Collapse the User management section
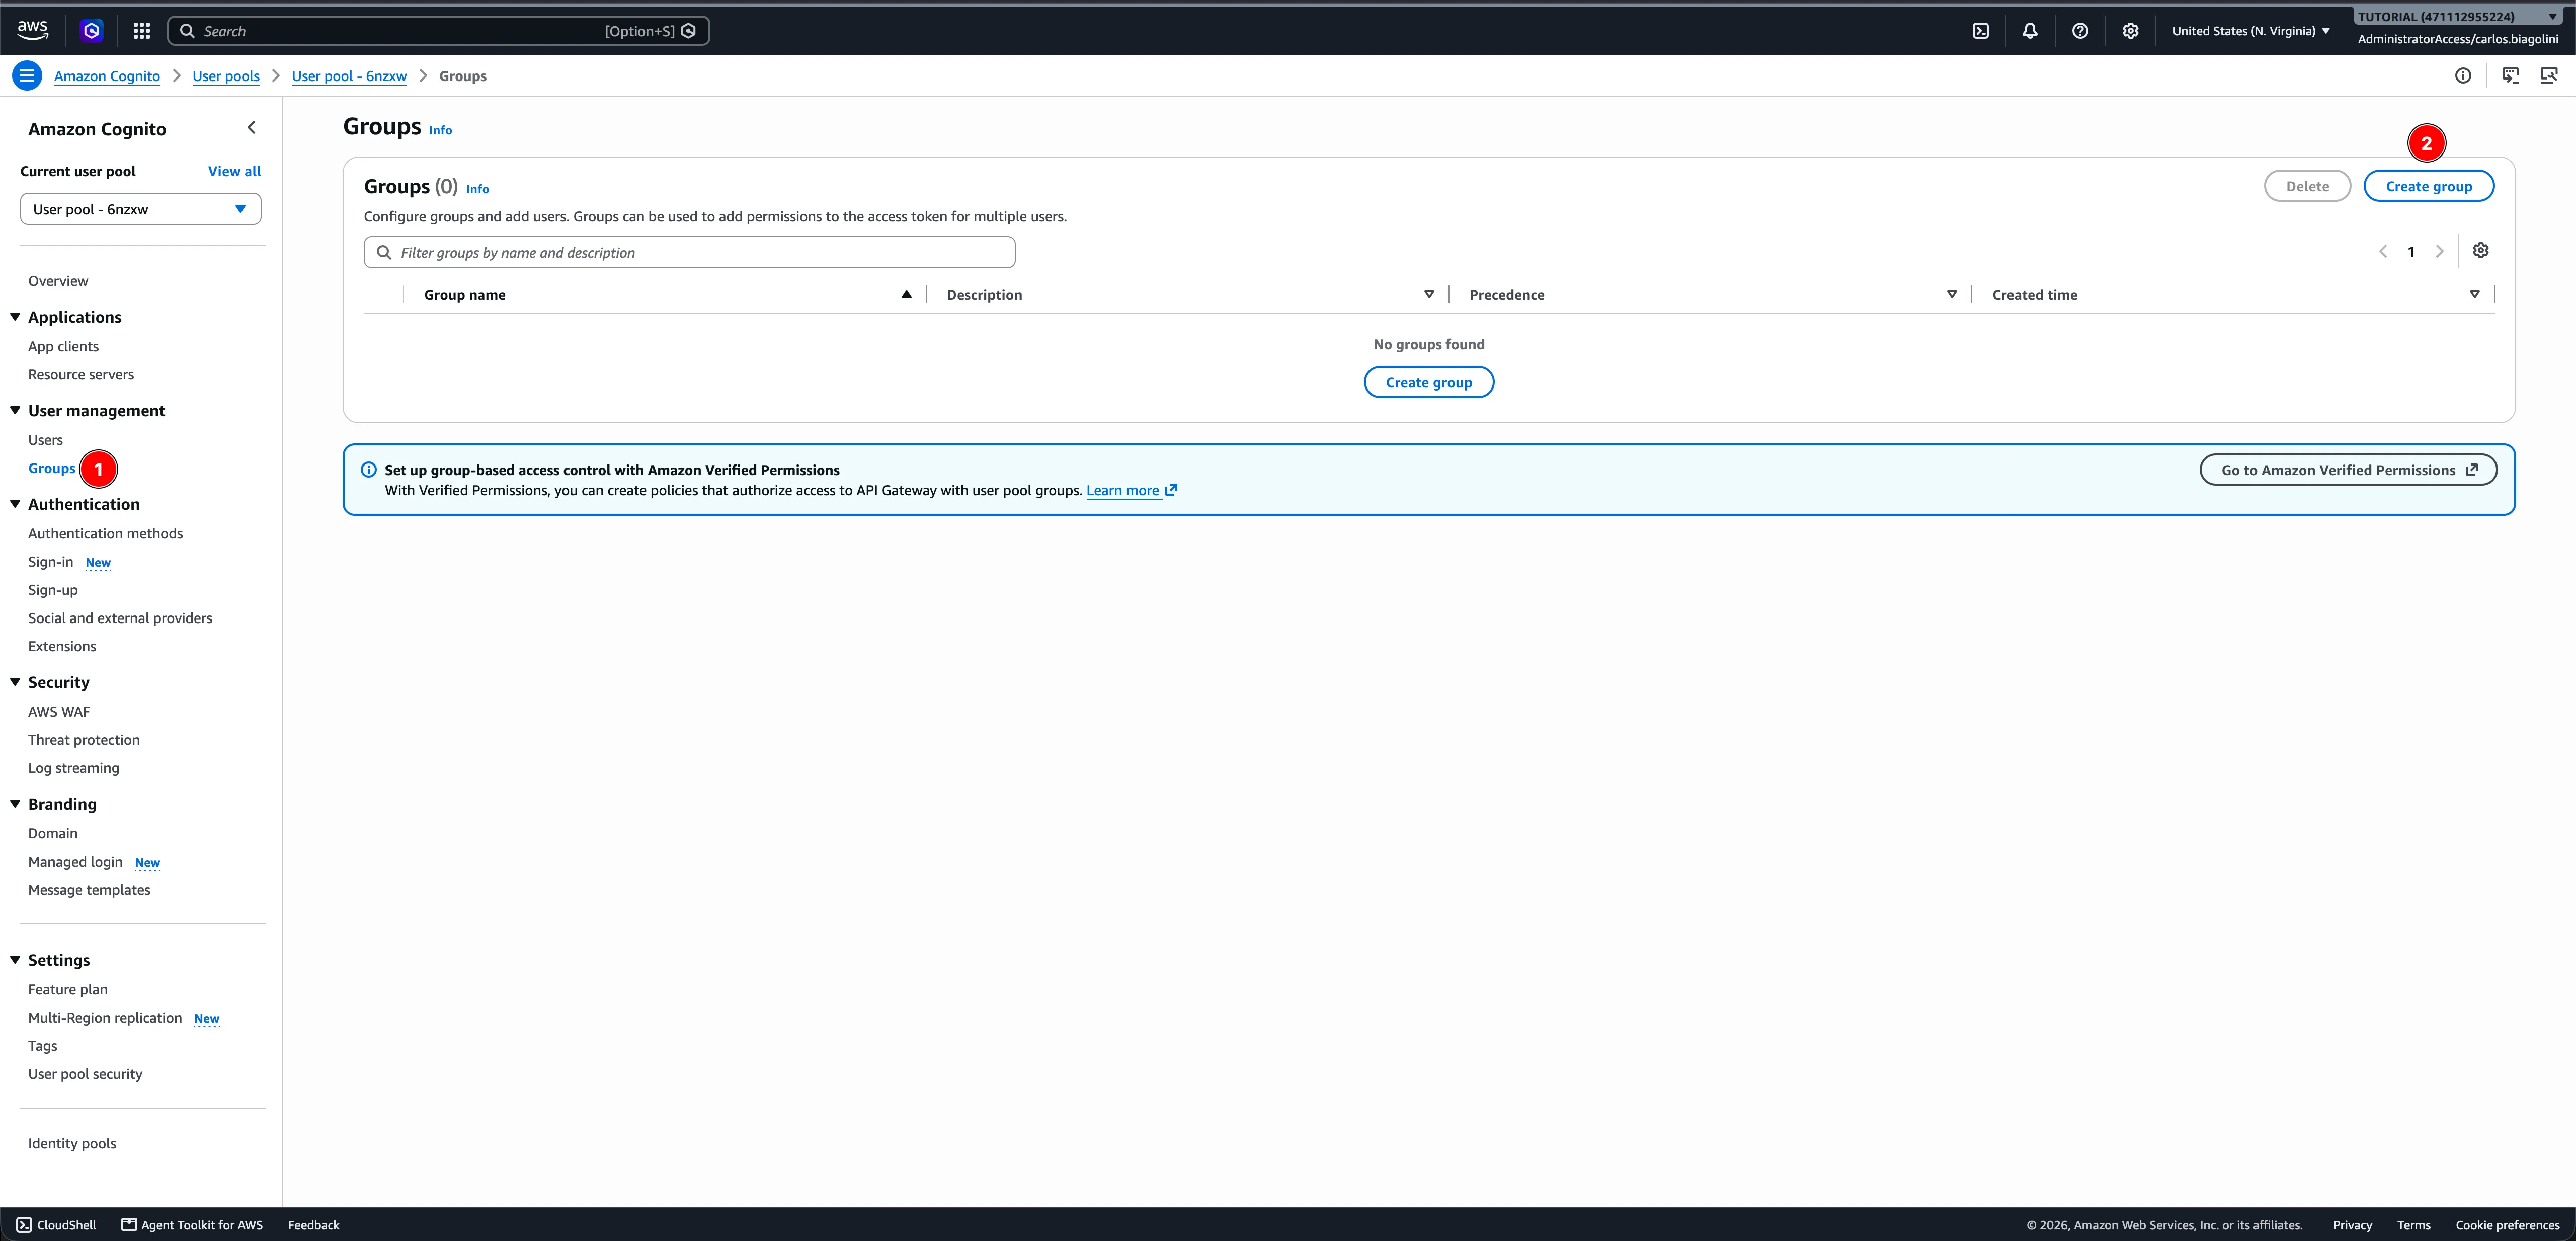 (x=15, y=410)
